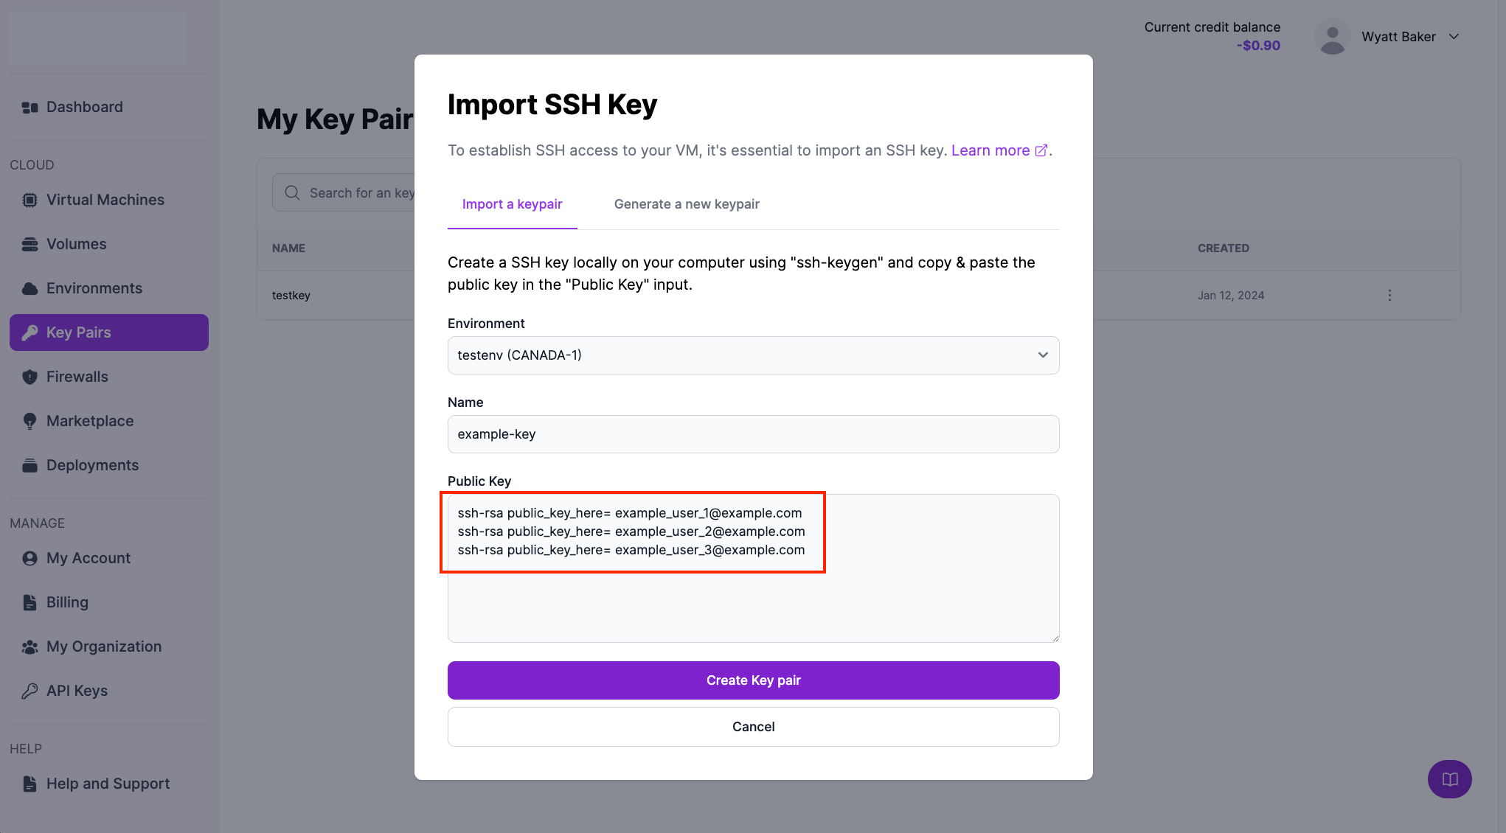Click the Deployments icon in sidebar
The image size is (1506, 833).
(x=30, y=465)
